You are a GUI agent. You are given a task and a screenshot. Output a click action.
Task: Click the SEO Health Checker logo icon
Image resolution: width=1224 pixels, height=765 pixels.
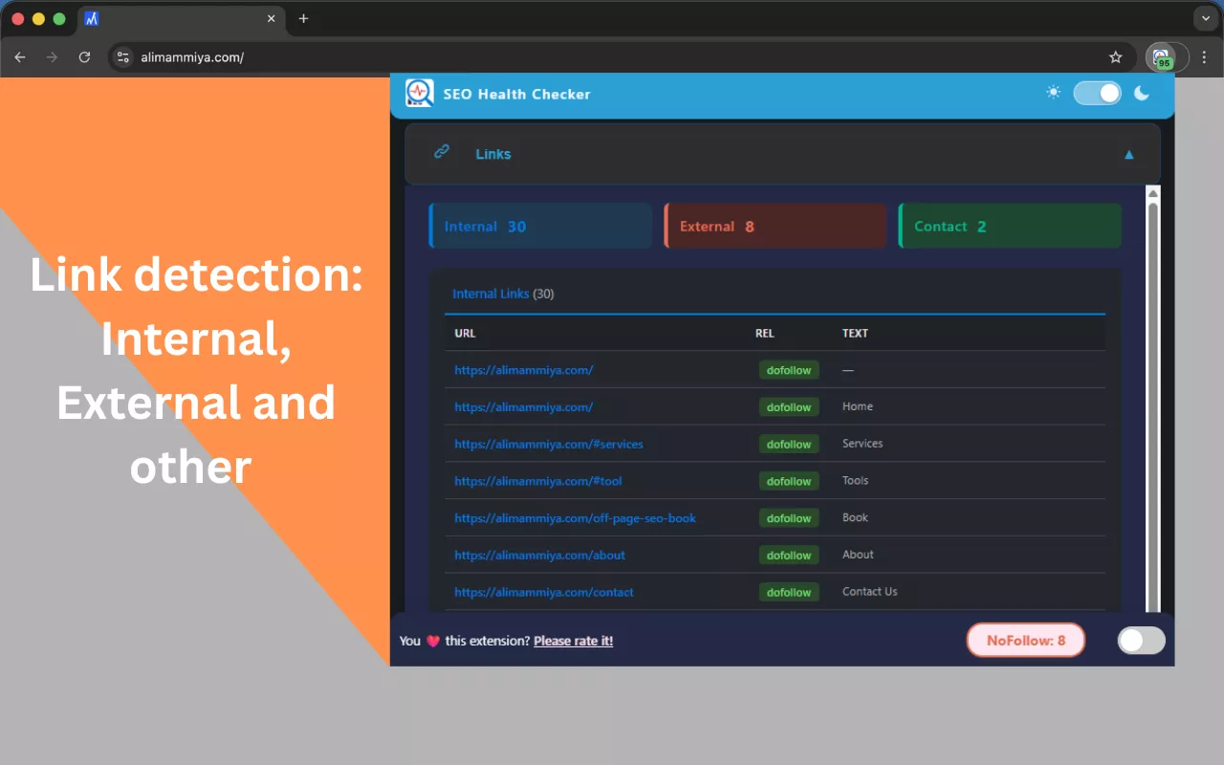[419, 93]
